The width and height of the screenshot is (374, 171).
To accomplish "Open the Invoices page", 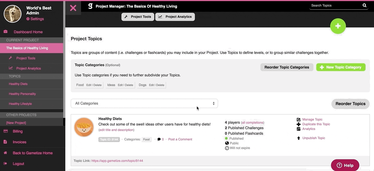I will click(19, 142).
